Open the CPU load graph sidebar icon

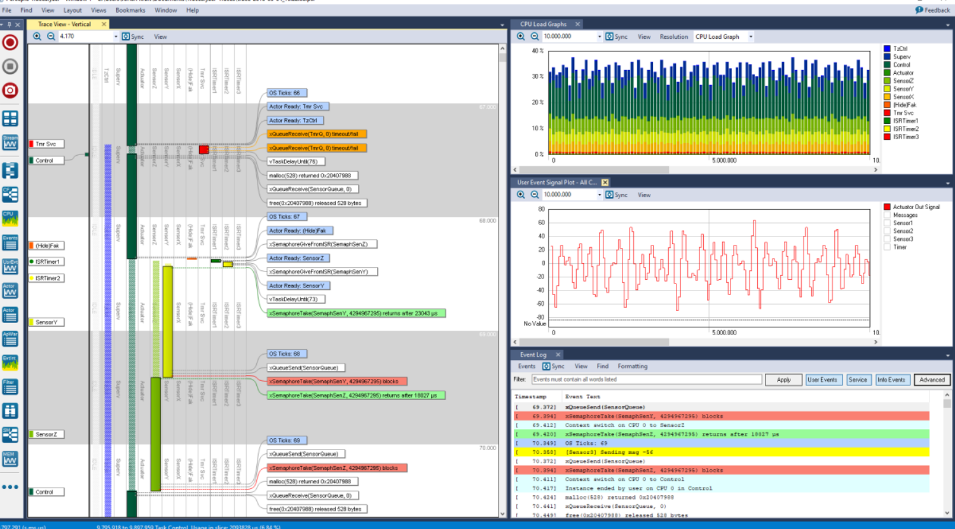click(10, 218)
